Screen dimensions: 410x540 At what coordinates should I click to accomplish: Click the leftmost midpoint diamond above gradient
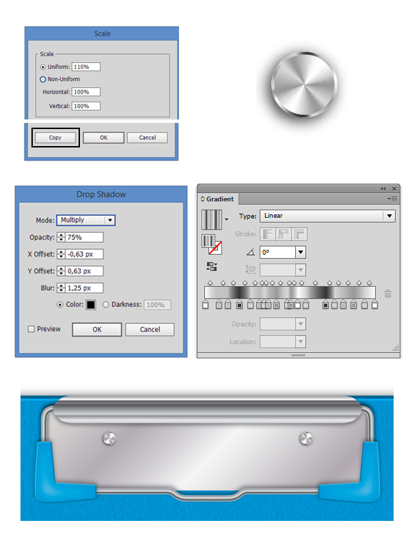pos(210,283)
